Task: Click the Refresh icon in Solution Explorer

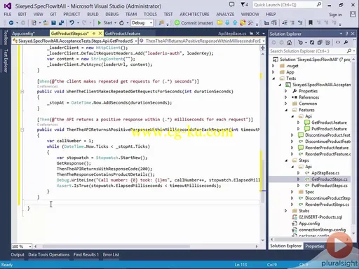Action: [x=312, y=43]
